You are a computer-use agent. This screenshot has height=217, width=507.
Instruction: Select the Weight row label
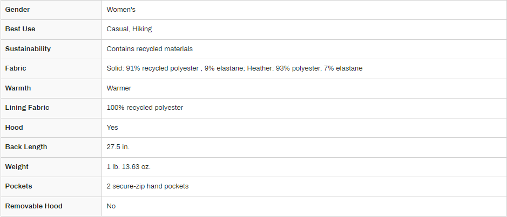pyautogui.click(x=17, y=167)
